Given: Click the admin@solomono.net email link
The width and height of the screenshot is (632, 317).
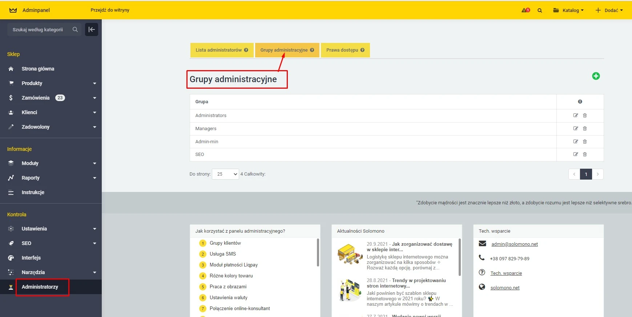Looking at the screenshot, I should (x=514, y=244).
